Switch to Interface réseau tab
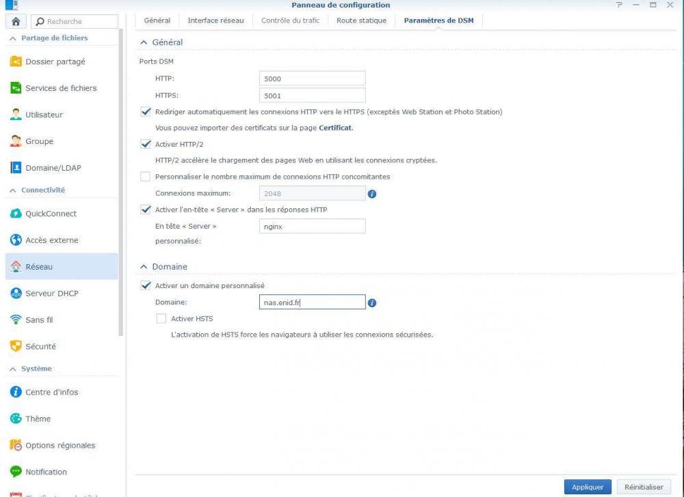Screen dimensions: 684x497 215,20
